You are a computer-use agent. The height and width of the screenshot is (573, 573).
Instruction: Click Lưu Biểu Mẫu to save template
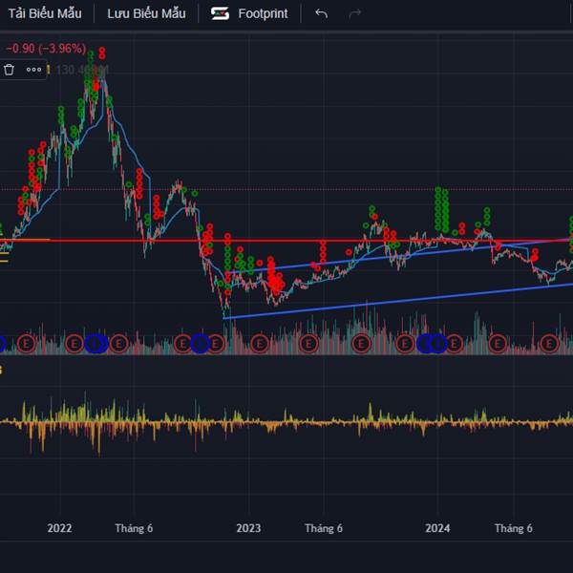coord(146,13)
